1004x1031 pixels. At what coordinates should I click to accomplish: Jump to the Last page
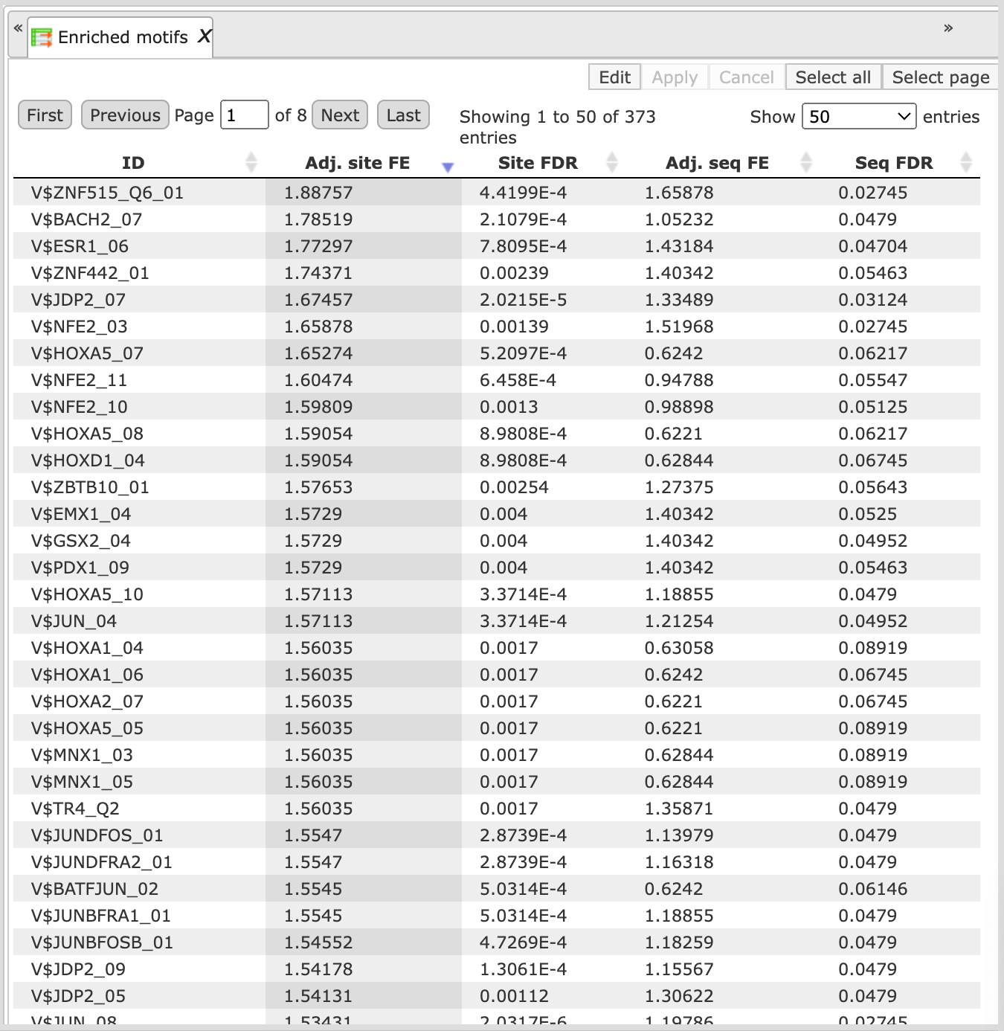[x=403, y=115]
